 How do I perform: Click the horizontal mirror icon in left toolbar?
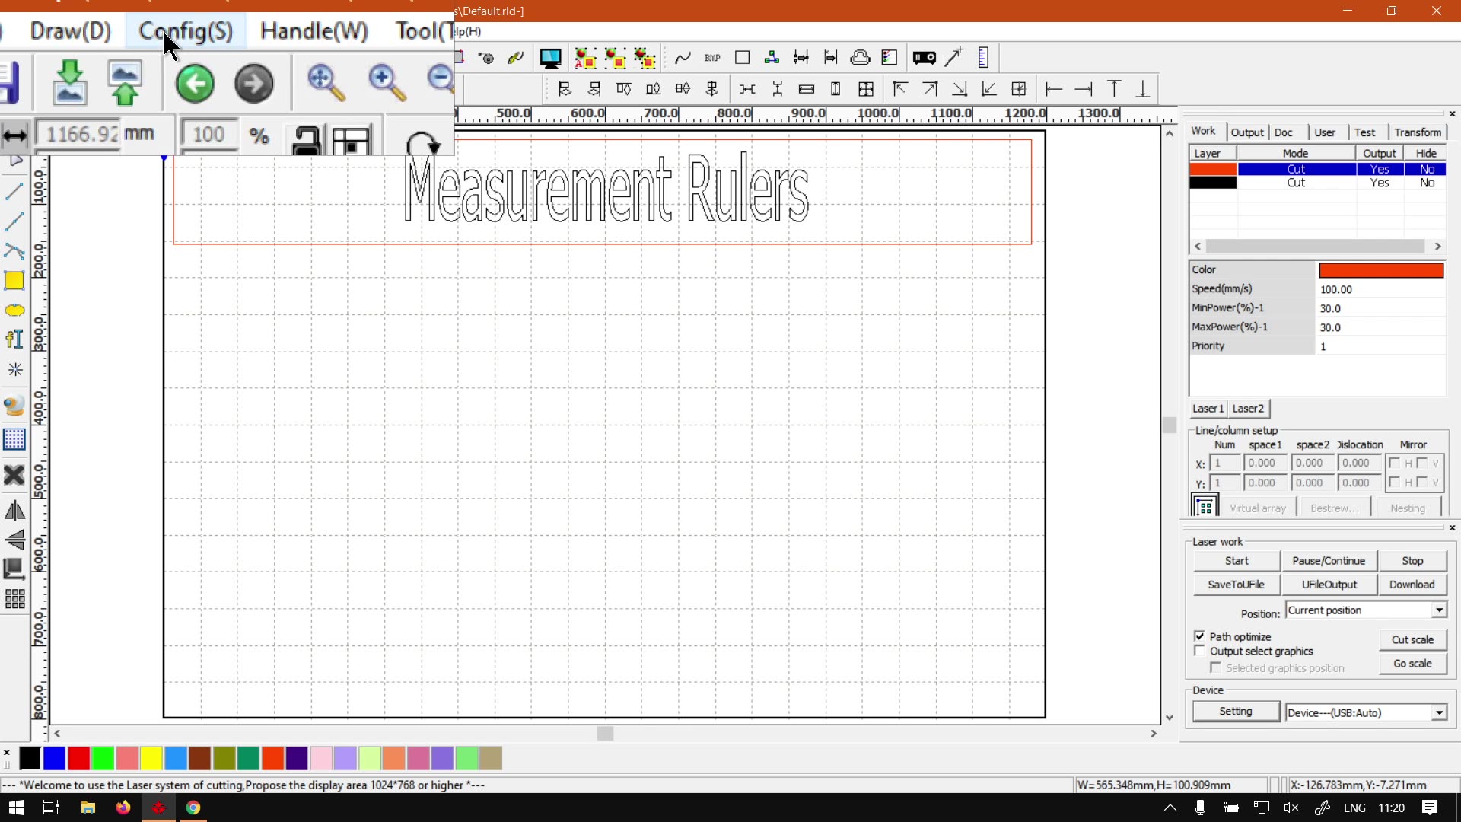14,511
